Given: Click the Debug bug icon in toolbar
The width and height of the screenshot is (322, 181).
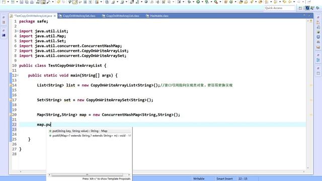Looking at the screenshot, I should point(189,2).
